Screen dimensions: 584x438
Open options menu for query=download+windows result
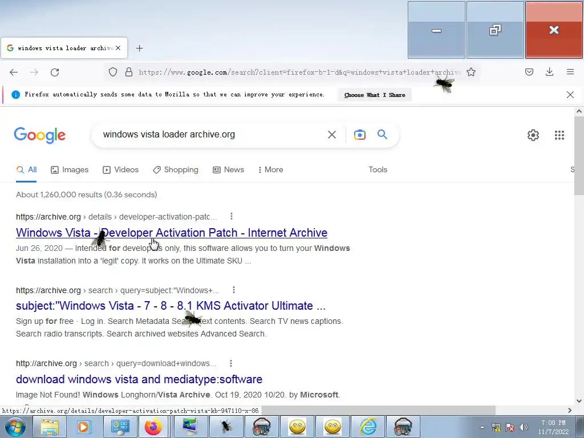click(231, 363)
